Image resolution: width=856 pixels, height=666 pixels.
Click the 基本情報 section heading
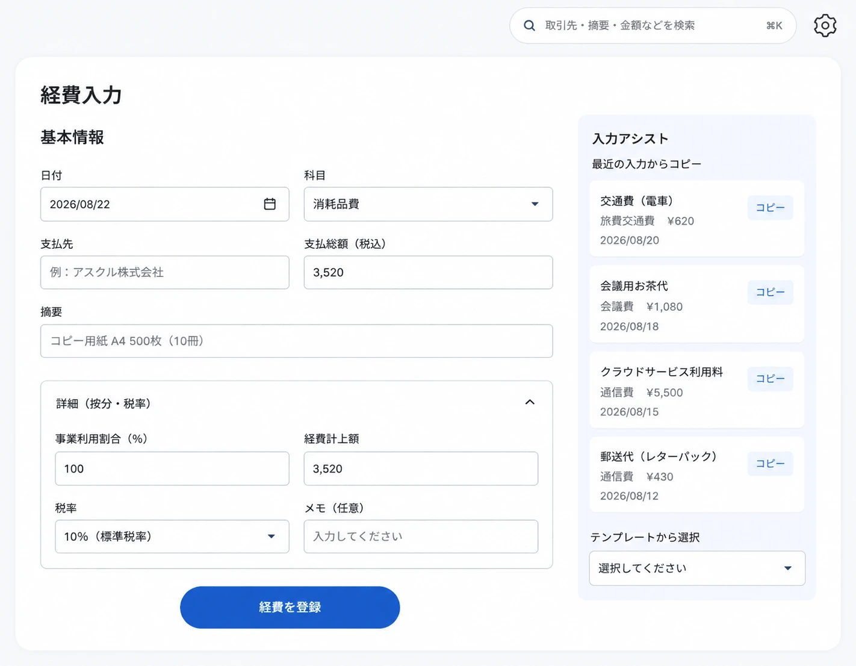[x=72, y=137]
